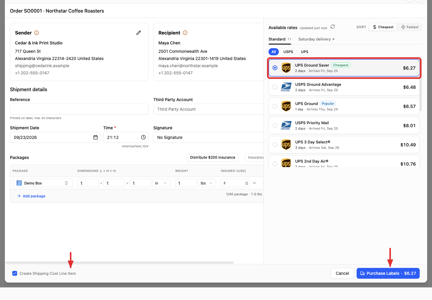Open the weight unit dropdown (lbs)
The height and width of the screenshot is (300, 432).
coord(207,183)
